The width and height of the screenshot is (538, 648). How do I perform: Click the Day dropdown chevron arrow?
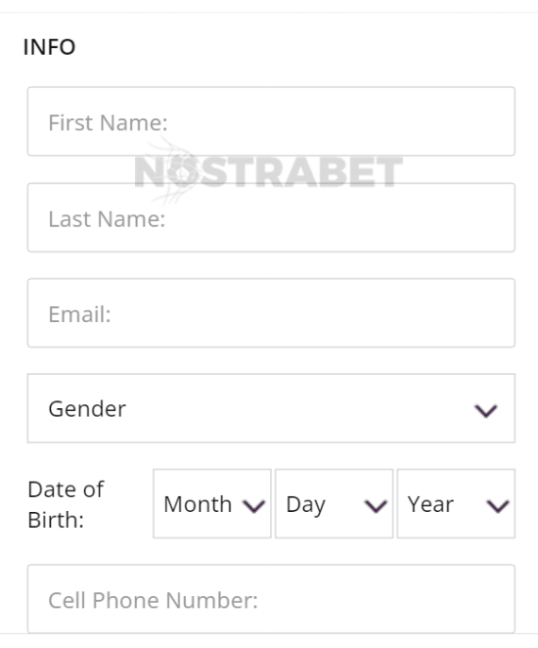[x=376, y=506]
